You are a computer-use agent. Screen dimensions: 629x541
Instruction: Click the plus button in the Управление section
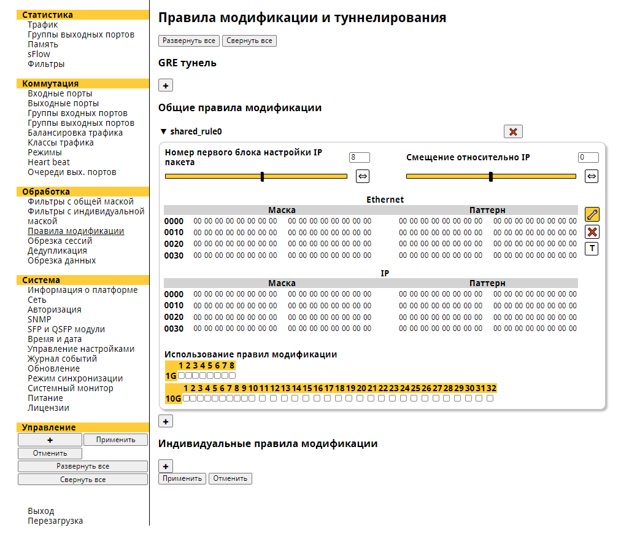[x=50, y=440]
